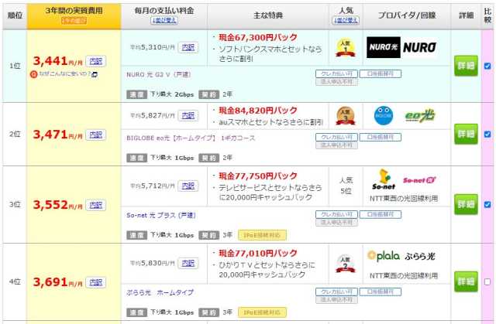Viewport: 496px width, 324px height.
Task: Open the So-net 光 プラス (戸建) link
Action: (x=160, y=215)
